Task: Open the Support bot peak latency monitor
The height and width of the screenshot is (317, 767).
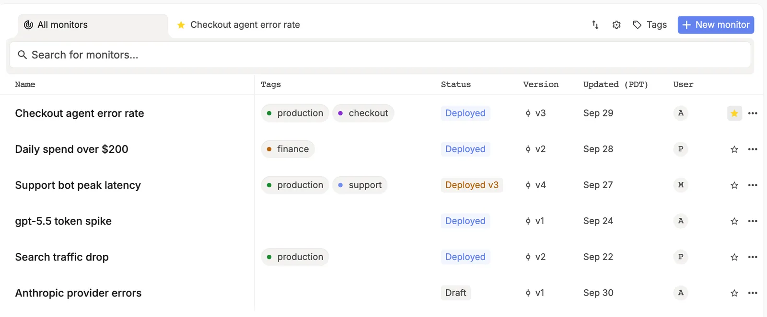Action: click(x=78, y=185)
